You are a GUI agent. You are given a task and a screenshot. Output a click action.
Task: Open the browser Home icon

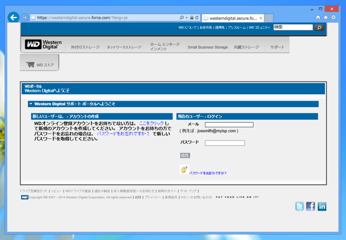point(318,17)
